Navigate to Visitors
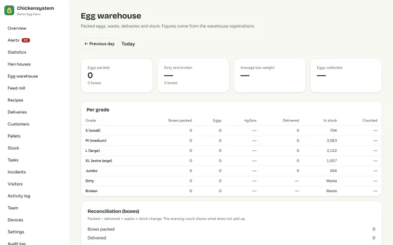The height and width of the screenshot is (245, 393). 15,184
